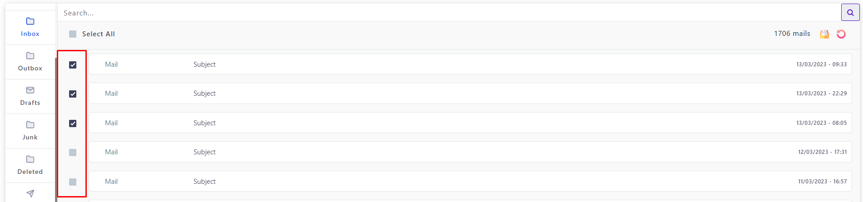
Task: Click the search magnifier icon button
Action: (850, 13)
